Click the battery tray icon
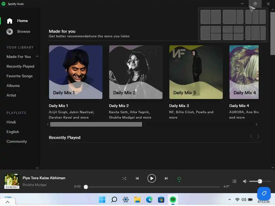The width and height of the screenshot is (275, 206). point(250,200)
